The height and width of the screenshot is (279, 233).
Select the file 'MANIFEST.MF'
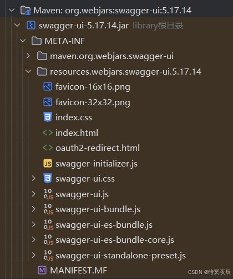[x=78, y=271]
